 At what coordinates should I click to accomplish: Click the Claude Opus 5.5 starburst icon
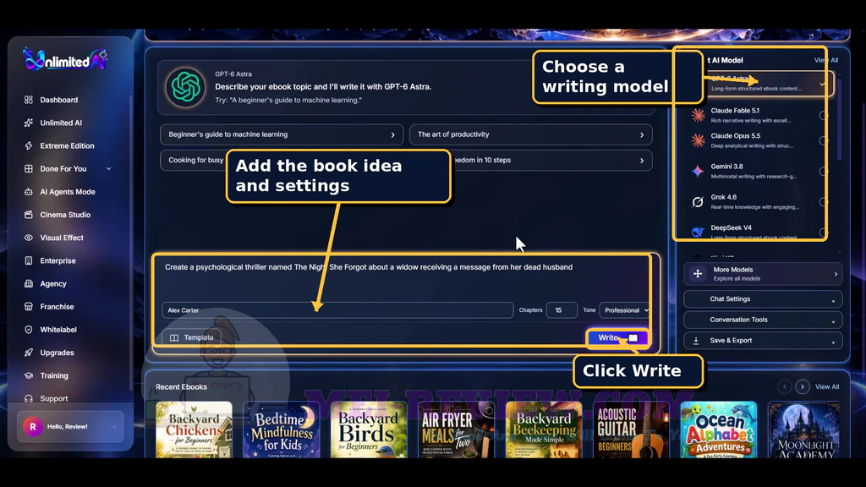[698, 140]
